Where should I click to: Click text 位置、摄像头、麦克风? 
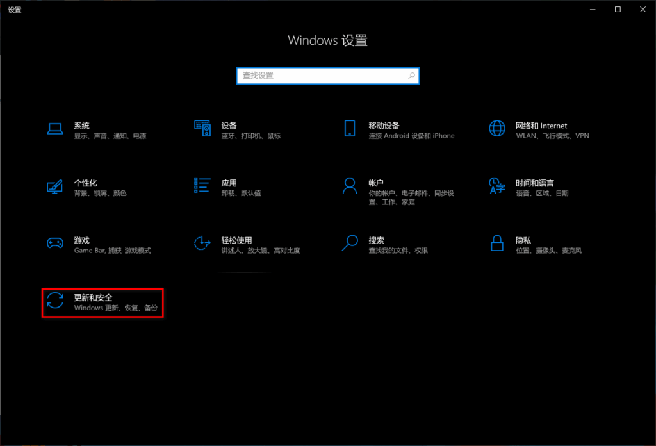coord(548,251)
